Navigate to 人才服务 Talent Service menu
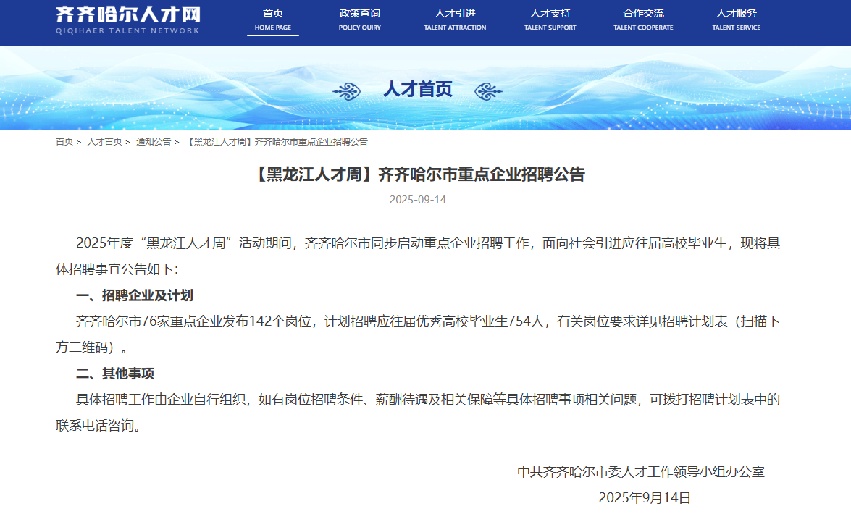This screenshot has width=851, height=522. [x=736, y=20]
